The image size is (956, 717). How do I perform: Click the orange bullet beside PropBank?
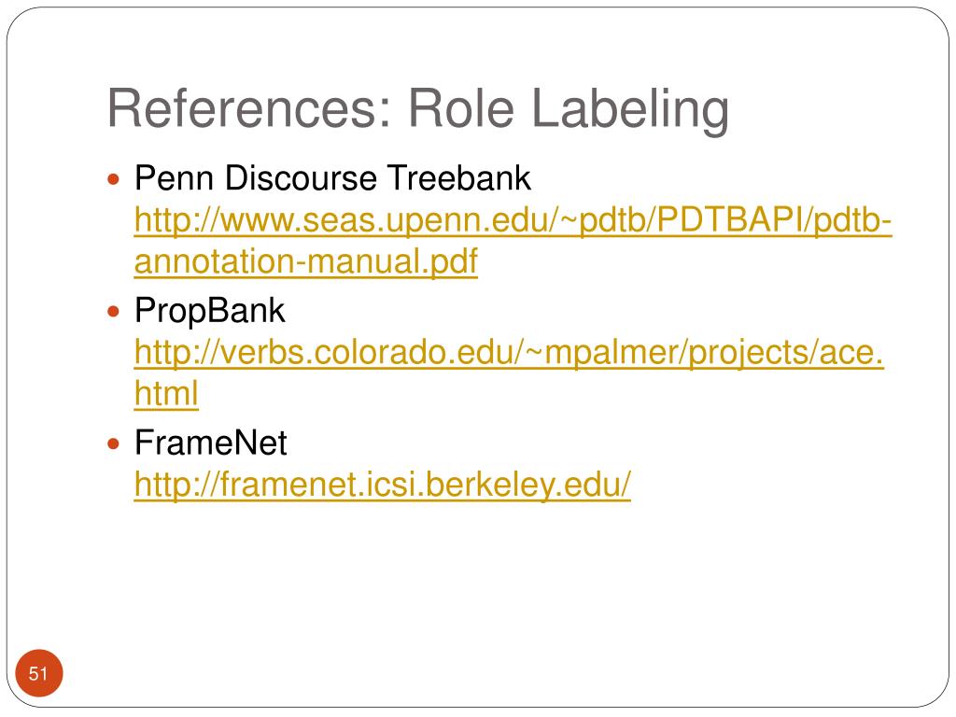pos(113,312)
